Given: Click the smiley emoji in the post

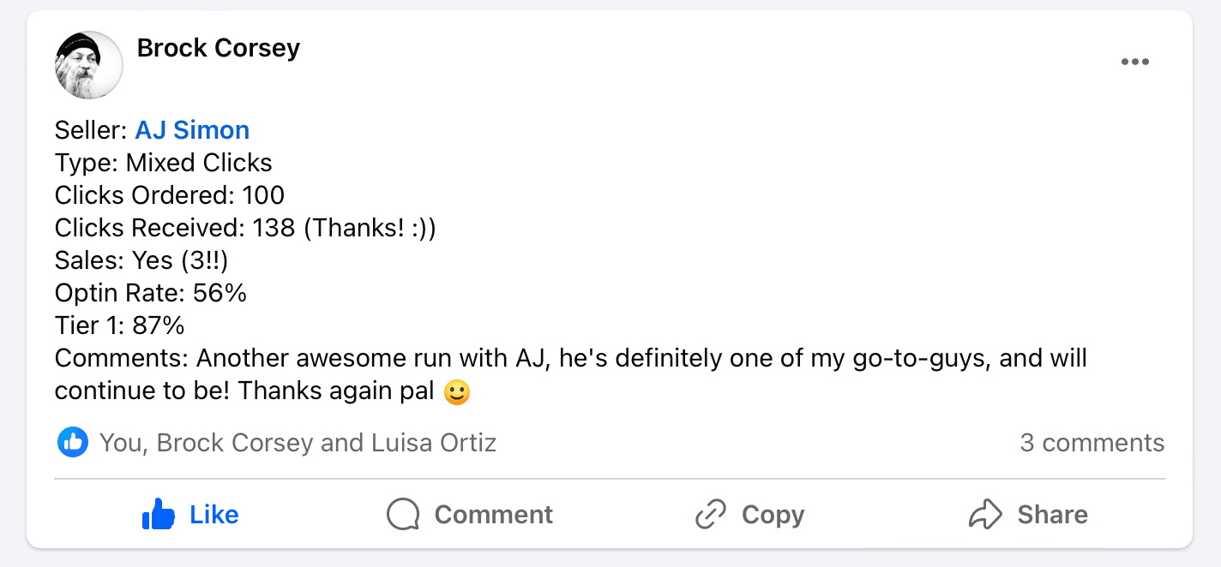Looking at the screenshot, I should coord(459,391).
